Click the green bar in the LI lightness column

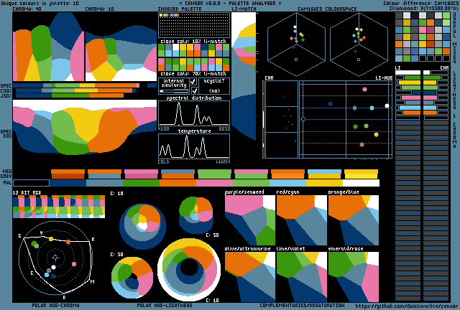pos(412,77)
